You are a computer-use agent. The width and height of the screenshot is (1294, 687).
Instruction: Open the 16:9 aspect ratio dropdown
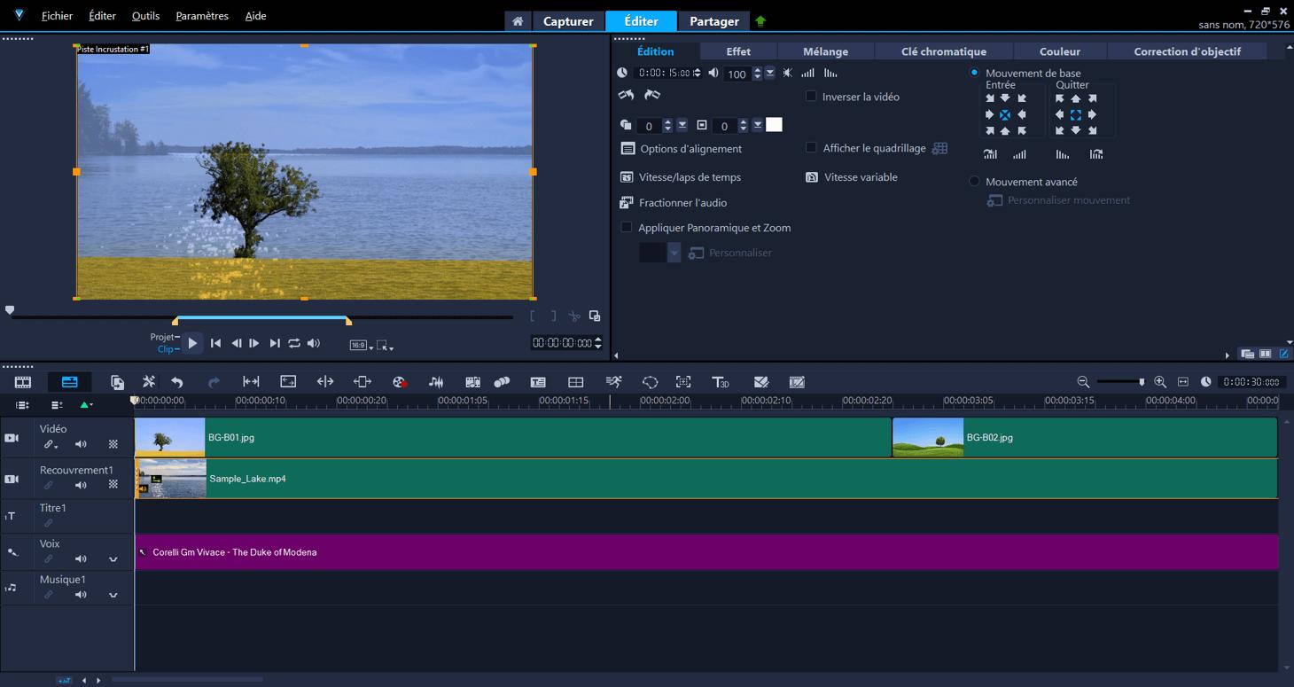click(x=362, y=345)
